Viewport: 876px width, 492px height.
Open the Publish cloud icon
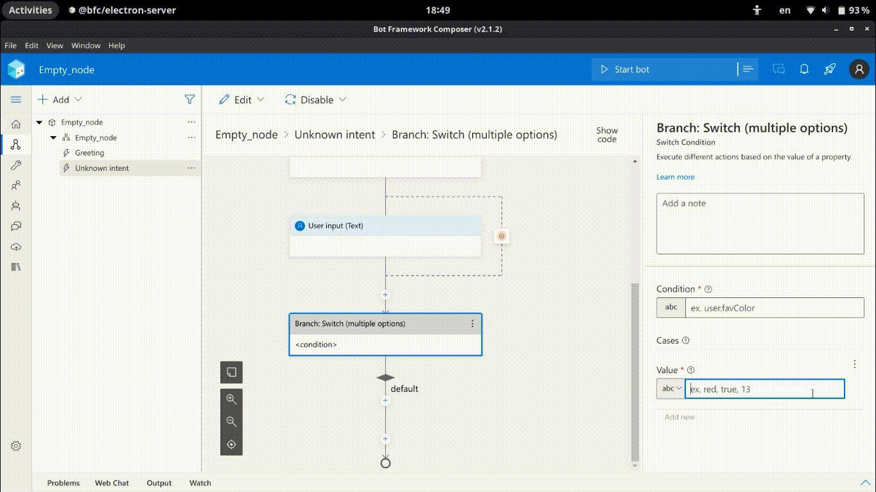coord(16,247)
